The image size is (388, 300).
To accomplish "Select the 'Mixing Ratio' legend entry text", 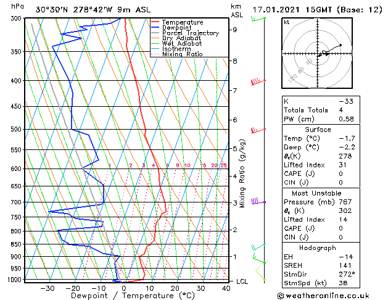I will pyautogui.click(x=183, y=54).
